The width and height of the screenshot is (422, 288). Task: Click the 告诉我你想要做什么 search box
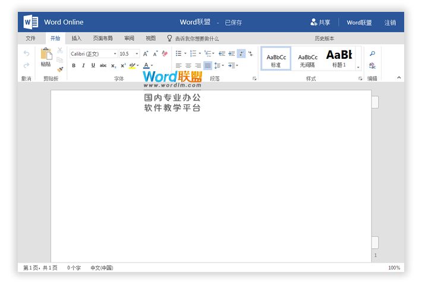(193, 39)
